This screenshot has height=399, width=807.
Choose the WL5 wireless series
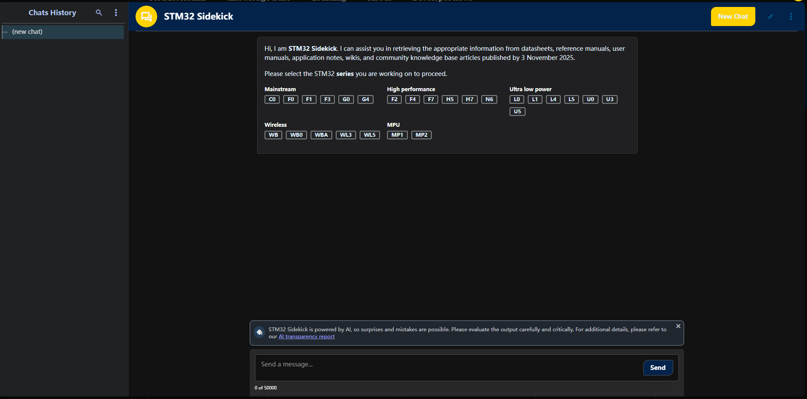click(370, 135)
